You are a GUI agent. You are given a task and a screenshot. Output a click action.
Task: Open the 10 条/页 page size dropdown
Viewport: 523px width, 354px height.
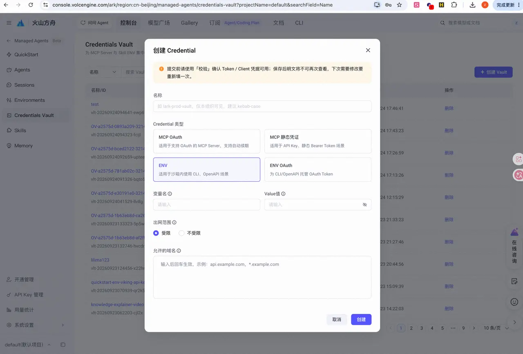[x=496, y=328]
